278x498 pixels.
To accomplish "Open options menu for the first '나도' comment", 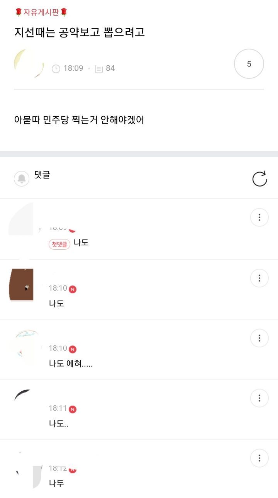I will click(259, 218).
